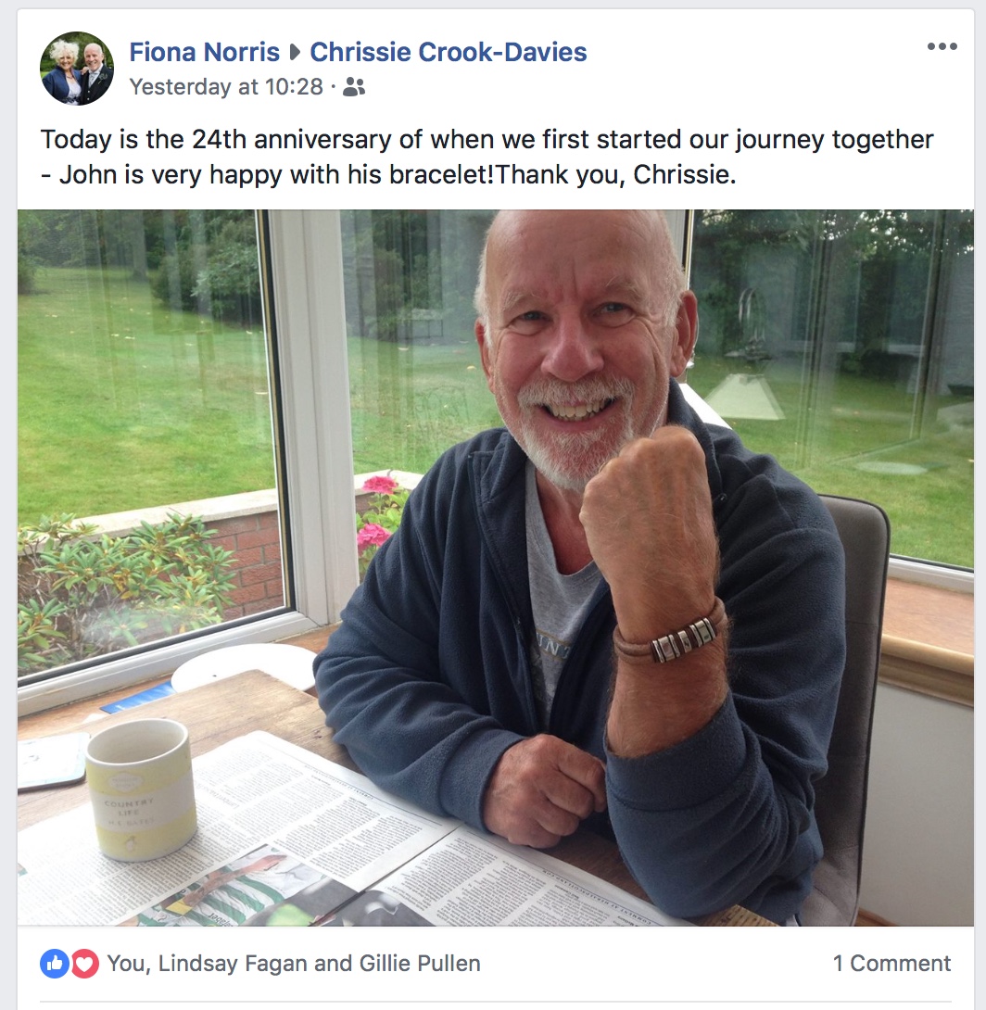Click the Friends audience icon beside timestamp
Screen dimensions: 986x1010
(354, 87)
